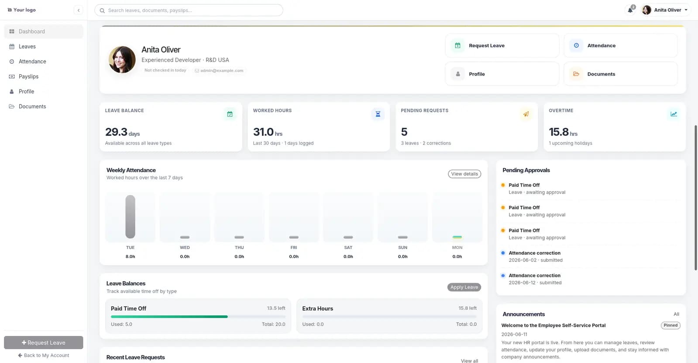Screen dimensions: 698x363
Task: Follow the Back to My Account link
Action: pos(44,355)
